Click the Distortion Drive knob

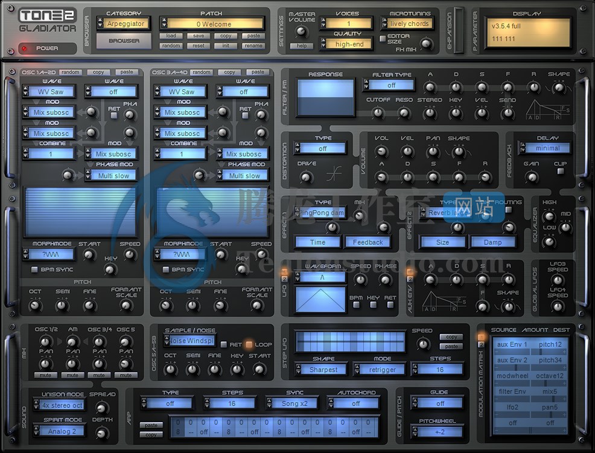(307, 177)
